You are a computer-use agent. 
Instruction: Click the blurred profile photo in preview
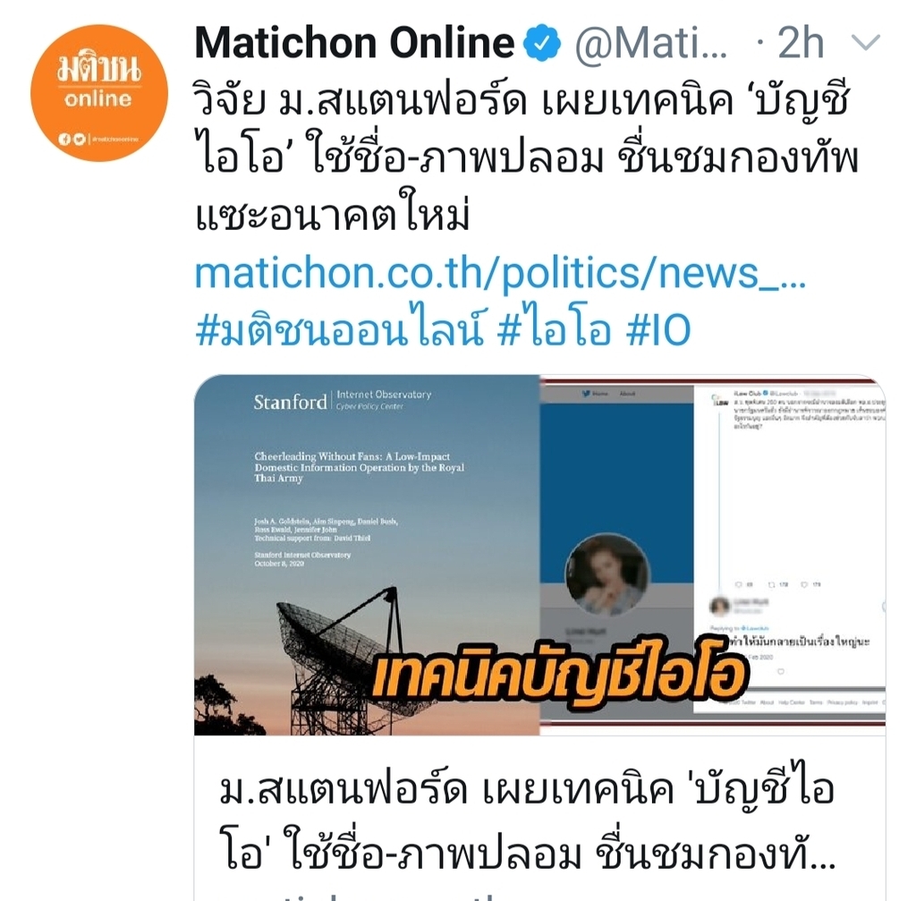(x=607, y=575)
